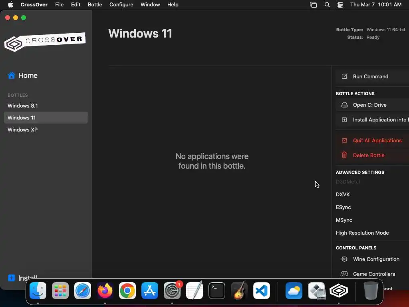Open Trash from the Dock
This screenshot has height=307, width=409.
(371, 291)
